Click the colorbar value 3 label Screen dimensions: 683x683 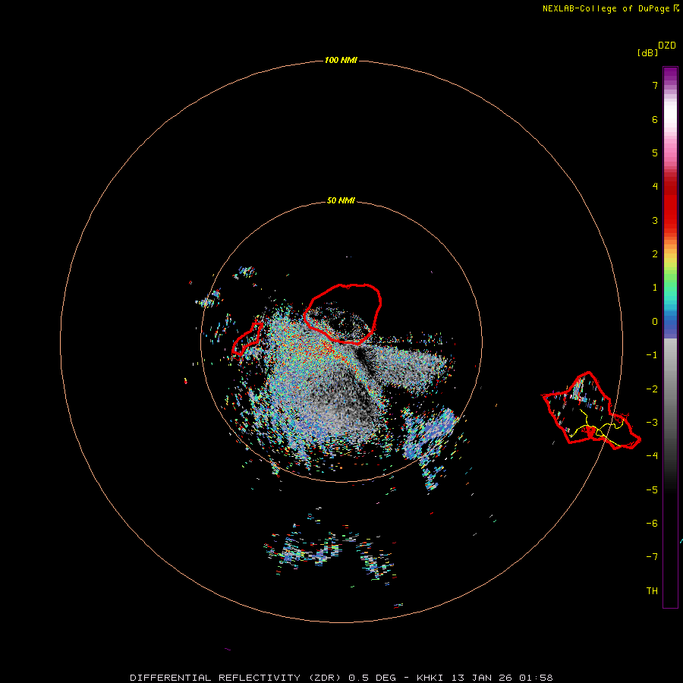(x=655, y=220)
